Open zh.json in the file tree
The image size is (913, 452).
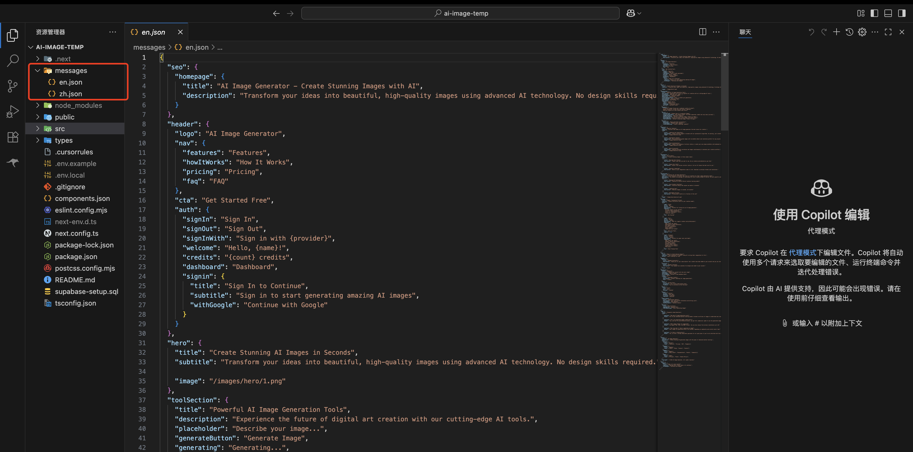point(75,94)
